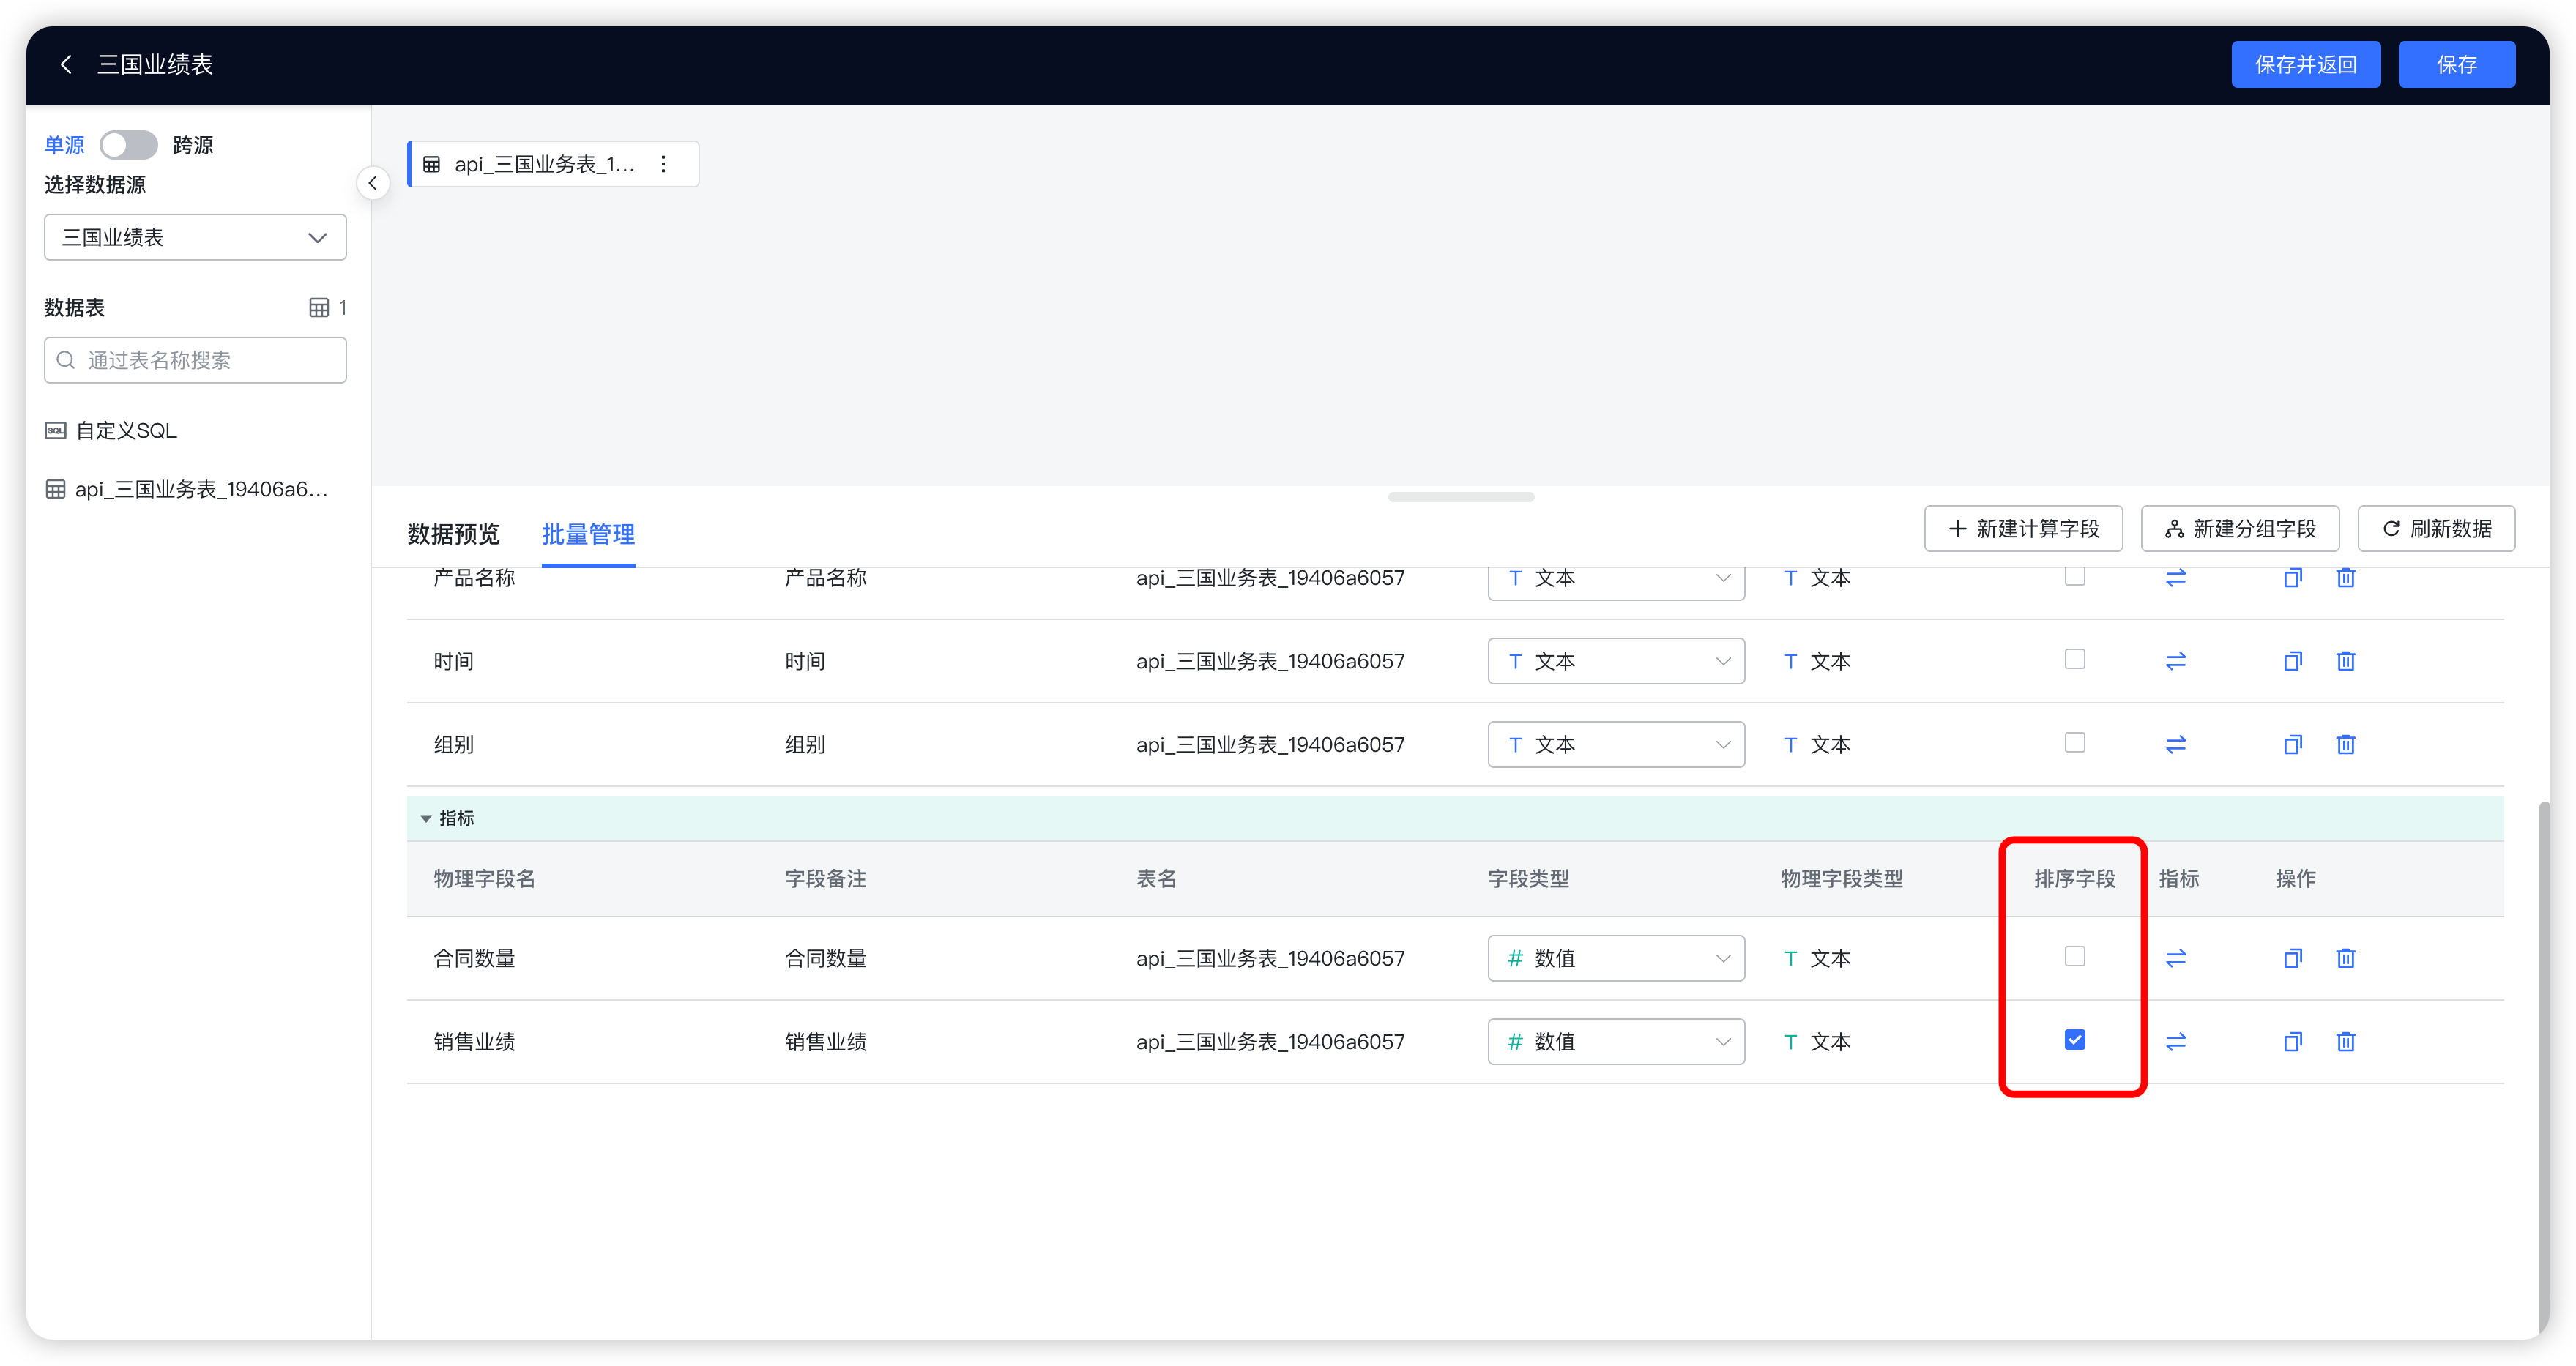Check the 排序字段 box for 合同数量
Screen dimensions: 2576x1366
pyautogui.click(x=2075, y=957)
